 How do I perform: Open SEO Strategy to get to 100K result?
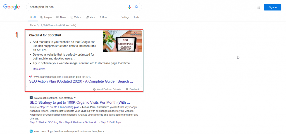click(80, 102)
